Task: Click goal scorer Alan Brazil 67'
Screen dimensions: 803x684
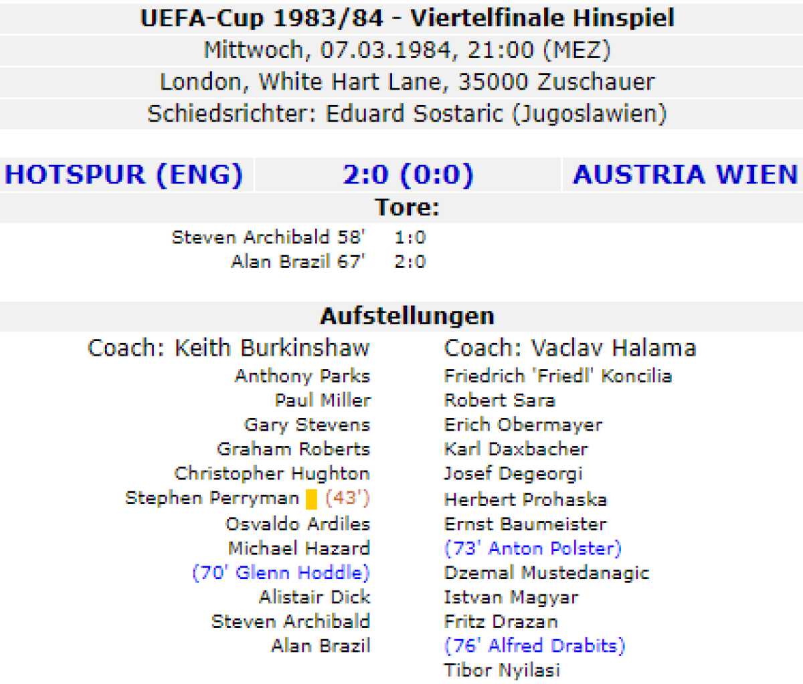Action: (298, 261)
